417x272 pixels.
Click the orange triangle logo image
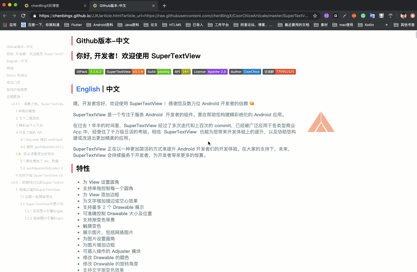point(321,122)
